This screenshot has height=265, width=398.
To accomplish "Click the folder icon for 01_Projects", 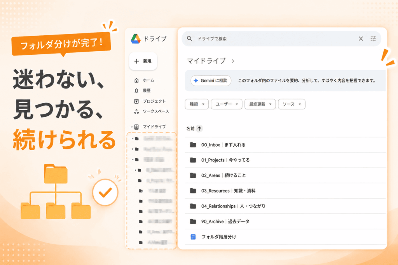I will tap(193, 160).
